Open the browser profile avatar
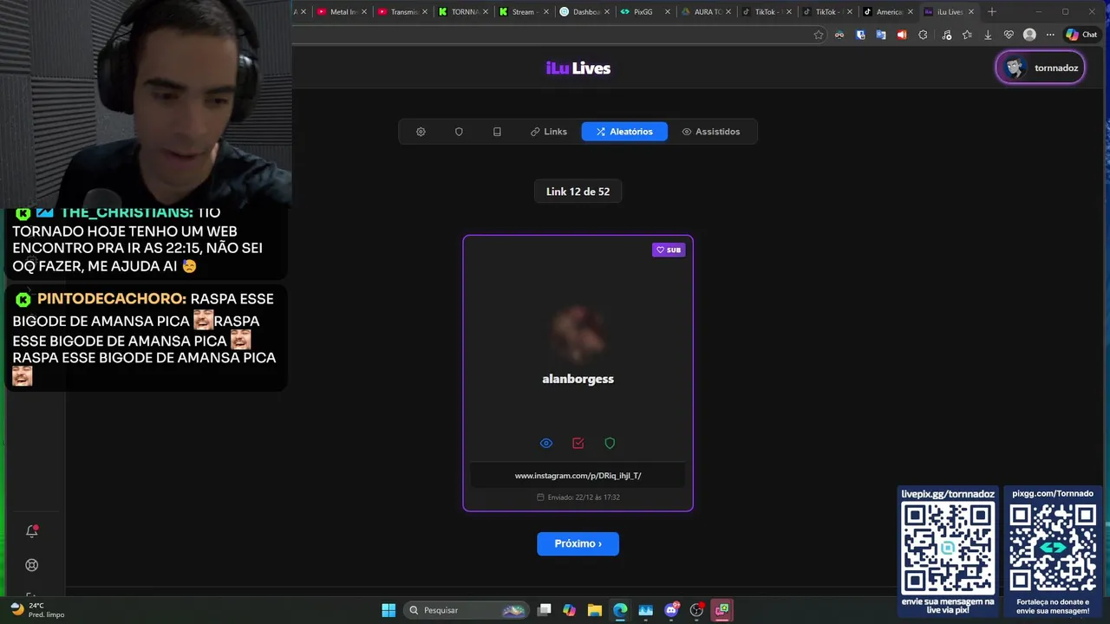Viewport: 1110px width, 624px height. [x=1029, y=35]
